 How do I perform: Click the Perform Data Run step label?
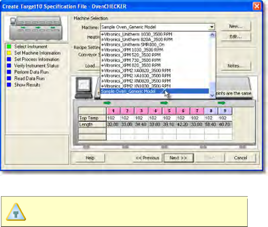[x=31, y=72]
